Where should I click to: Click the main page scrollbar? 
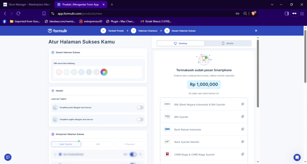coord(305,56)
